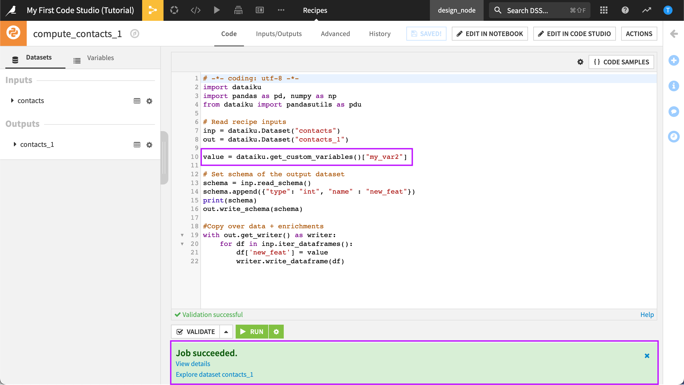684x385 pixels.
Task: Click the project name My First Code Studio
Action: pos(80,10)
